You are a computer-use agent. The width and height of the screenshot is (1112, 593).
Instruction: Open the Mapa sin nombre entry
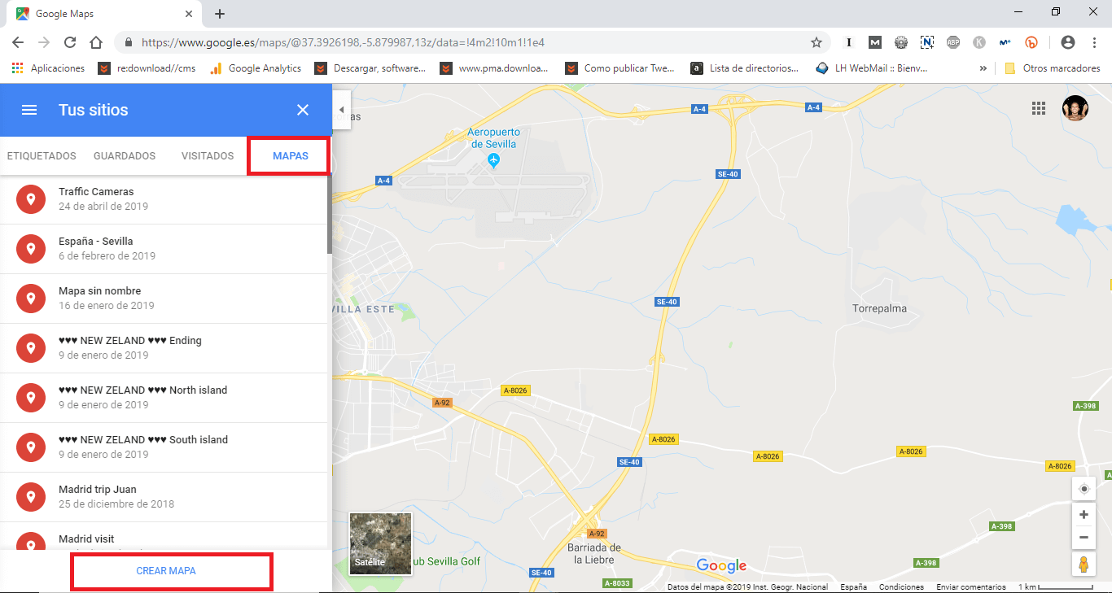(x=164, y=299)
